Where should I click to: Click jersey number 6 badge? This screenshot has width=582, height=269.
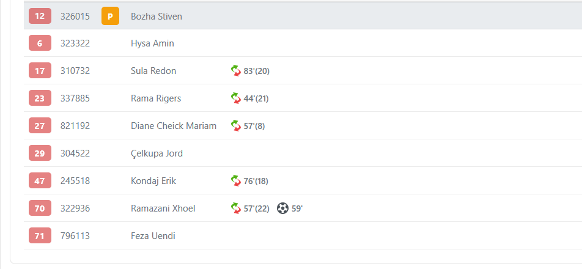(x=40, y=43)
